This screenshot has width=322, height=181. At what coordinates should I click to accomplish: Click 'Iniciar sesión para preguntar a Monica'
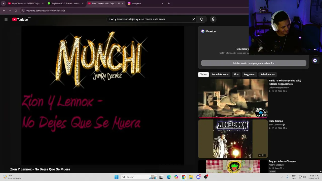click(254, 63)
